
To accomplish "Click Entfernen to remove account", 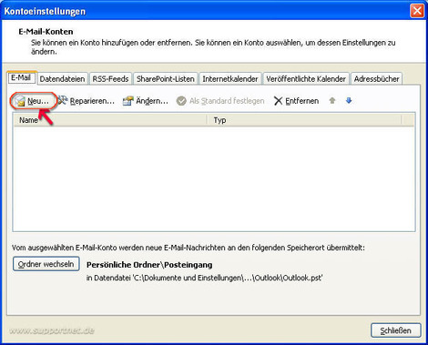I will [296, 101].
